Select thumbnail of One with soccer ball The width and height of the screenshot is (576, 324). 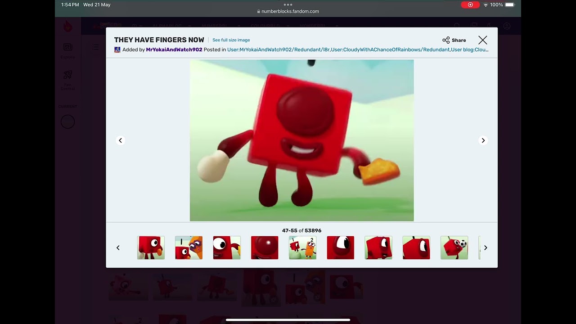coord(454,247)
